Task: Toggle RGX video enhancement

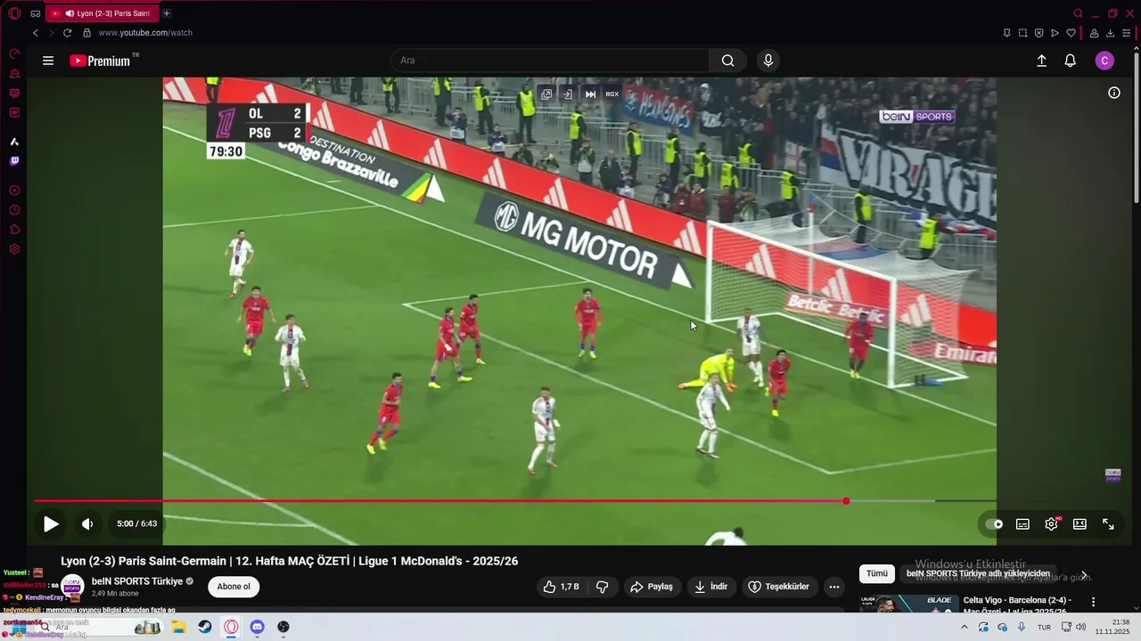Action: click(x=612, y=93)
